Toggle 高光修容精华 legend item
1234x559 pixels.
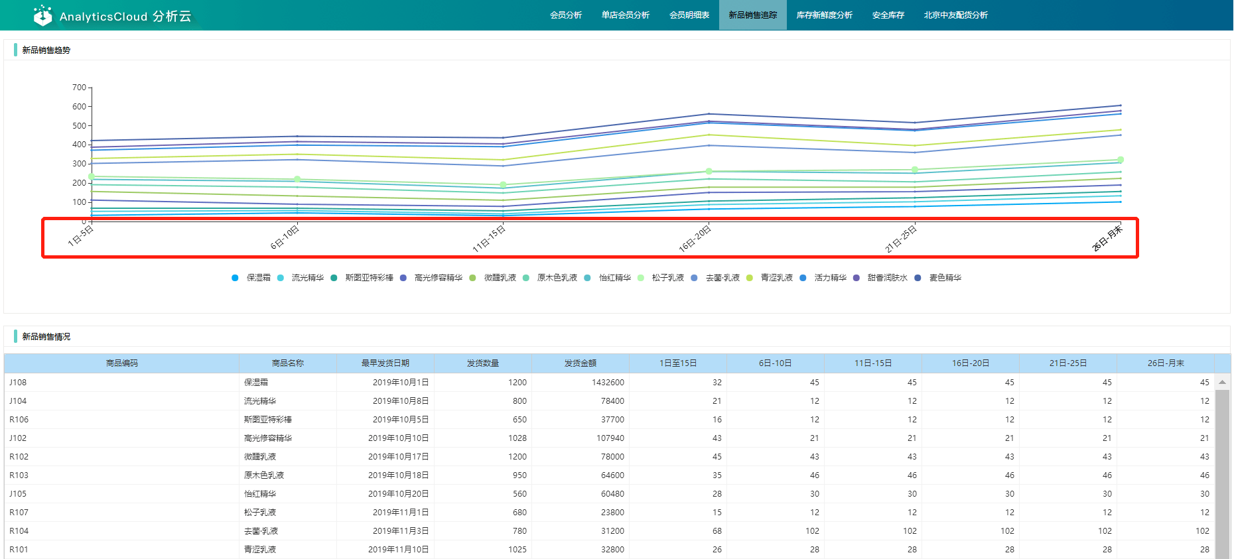pyautogui.click(x=431, y=278)
